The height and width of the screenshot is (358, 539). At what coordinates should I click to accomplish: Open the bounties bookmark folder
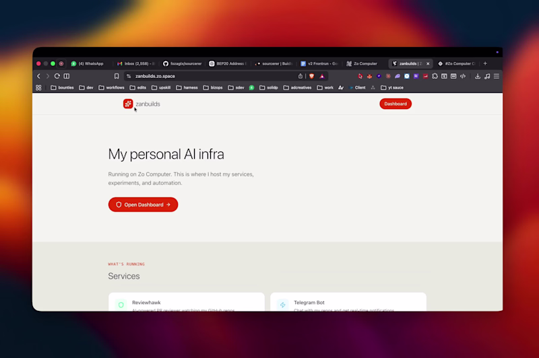62,87
